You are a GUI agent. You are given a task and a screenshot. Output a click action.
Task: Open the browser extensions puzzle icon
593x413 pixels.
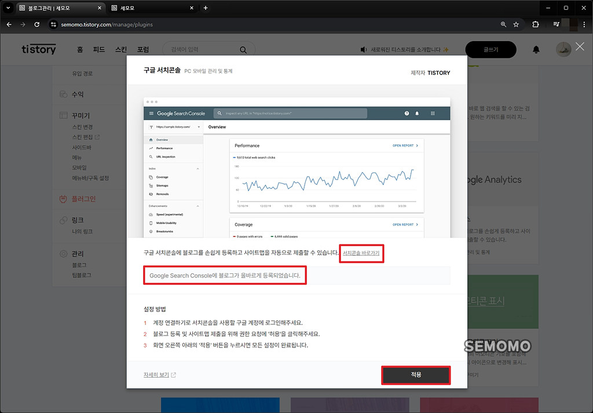[536, 24]
